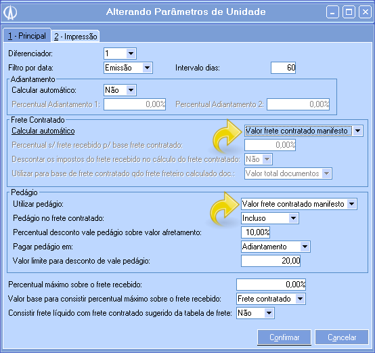375x353 pixels.
Task: Minimize the Alterando Parâmetros window
Action: click(x=332, y=12)
